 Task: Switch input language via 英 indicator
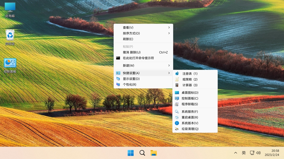[x=244, y=153]
